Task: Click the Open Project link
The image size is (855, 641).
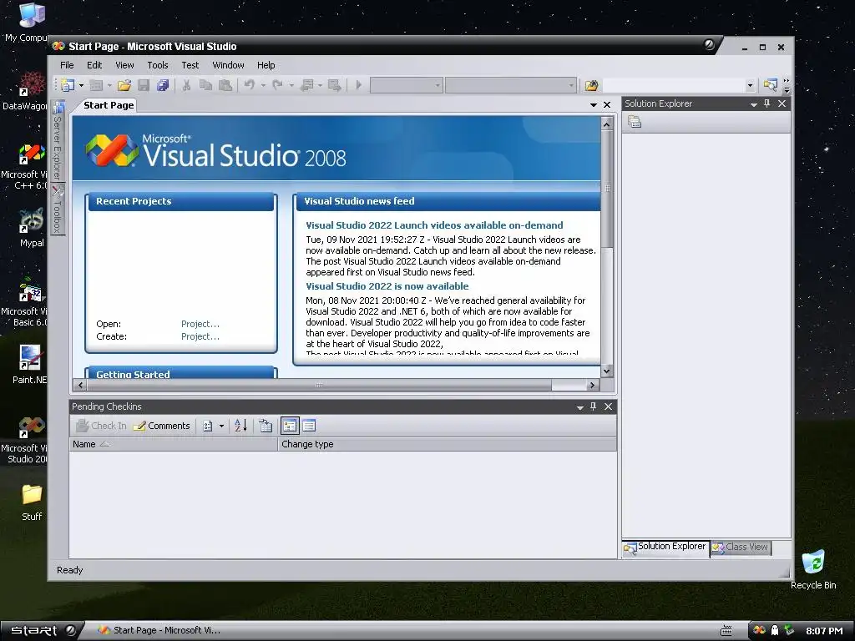Action: click(200, 324)
